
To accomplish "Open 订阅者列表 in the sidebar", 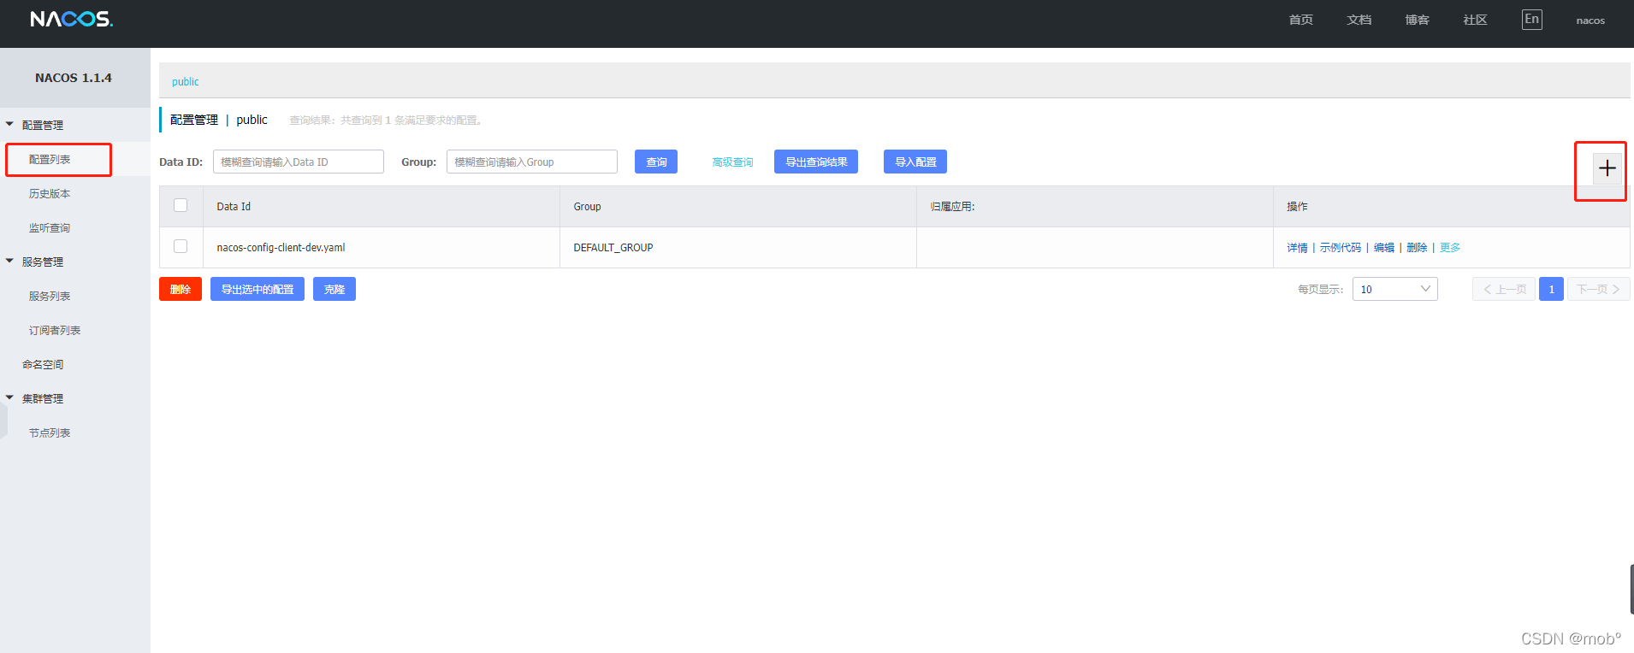I will [x=55, y=330].
